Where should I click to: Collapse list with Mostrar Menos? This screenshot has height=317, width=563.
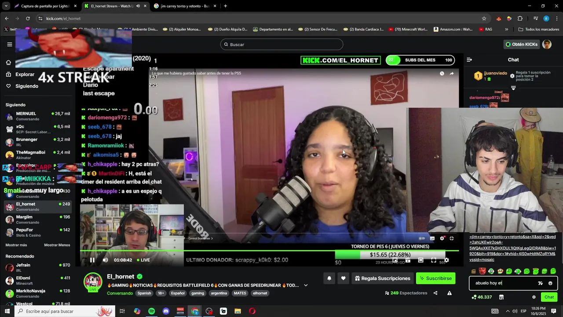[57, 245]
